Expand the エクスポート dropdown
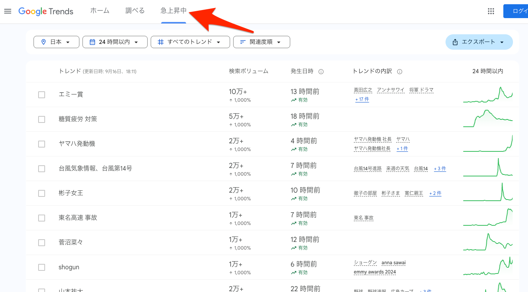 479,42
